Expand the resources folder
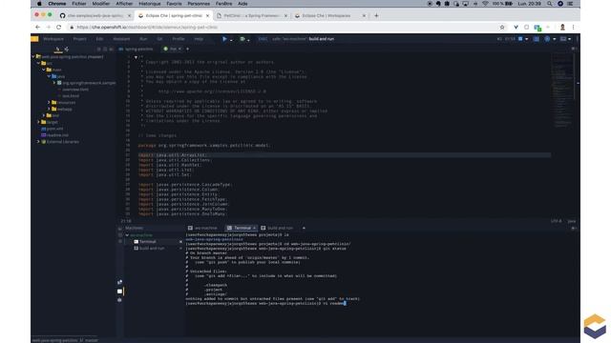The width and height of the screenshot is (611, 343). [49, 102]
